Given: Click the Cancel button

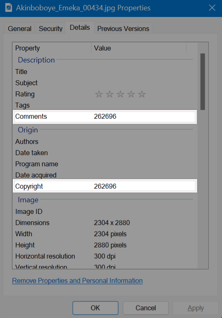Looking at the screenshot, I should click(x=146, y=308).
